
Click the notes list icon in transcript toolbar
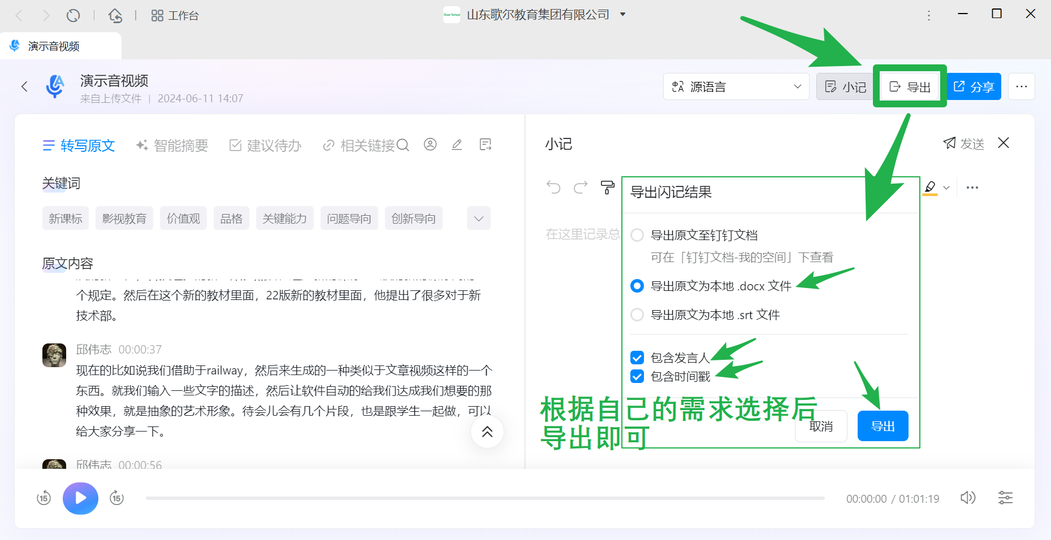point(485,145)
